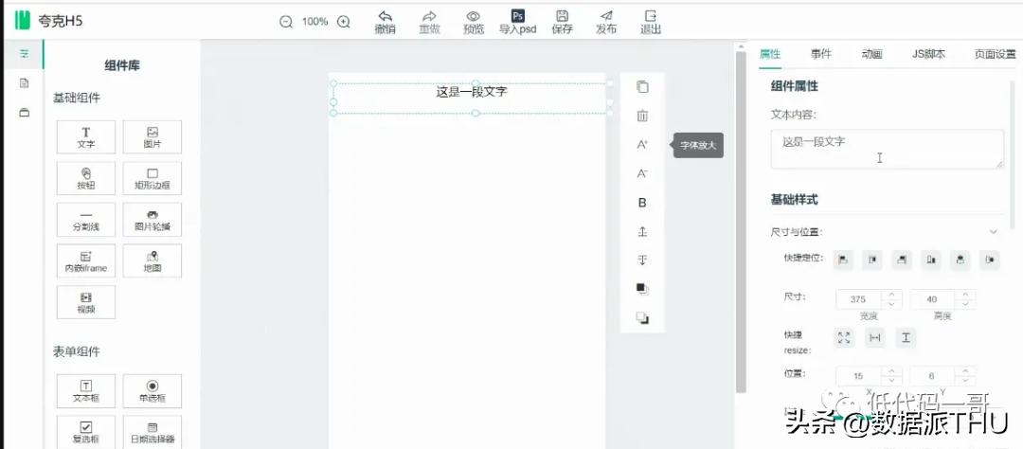Click first 快捷定位 align-left icon
Image resolution: width=1023 pixels, height=449 pixels.
point(844,260)
